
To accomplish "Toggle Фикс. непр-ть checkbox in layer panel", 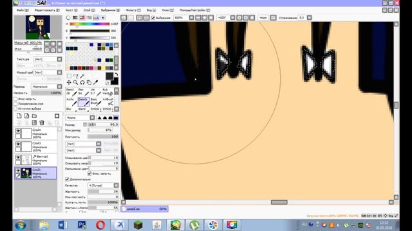I will pyautogui.click(x=15, y=99).
